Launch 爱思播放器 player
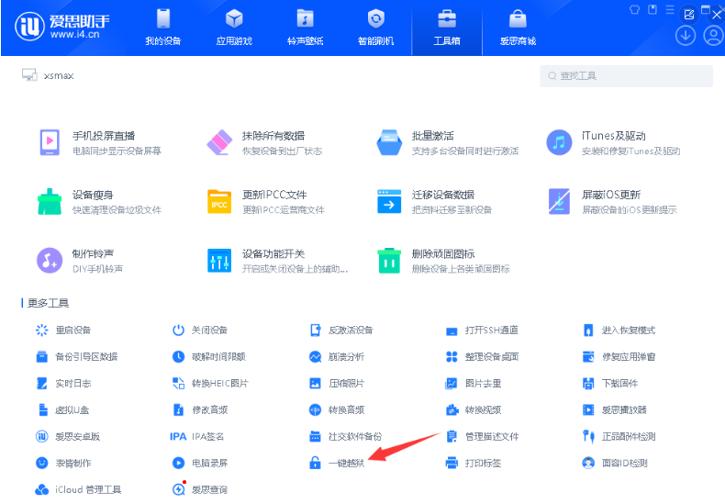The width and height of the screenshot is (725, 504). [x=615, y=410]
